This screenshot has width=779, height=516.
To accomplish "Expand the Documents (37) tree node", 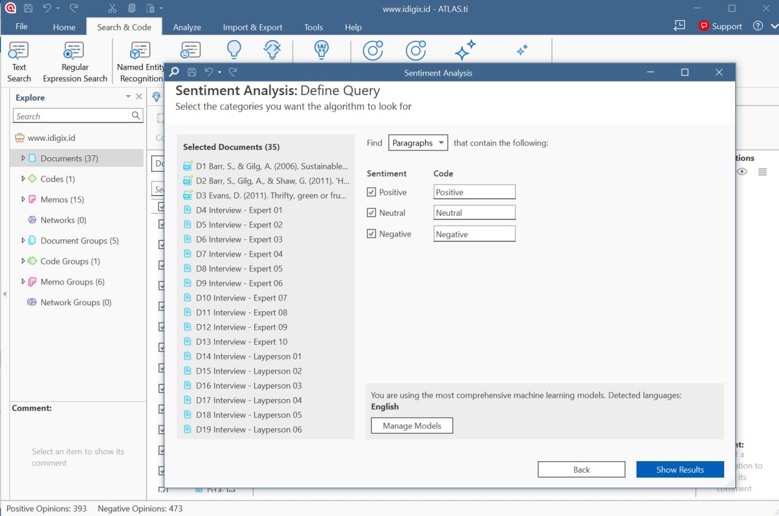I will tap(23, 158).
